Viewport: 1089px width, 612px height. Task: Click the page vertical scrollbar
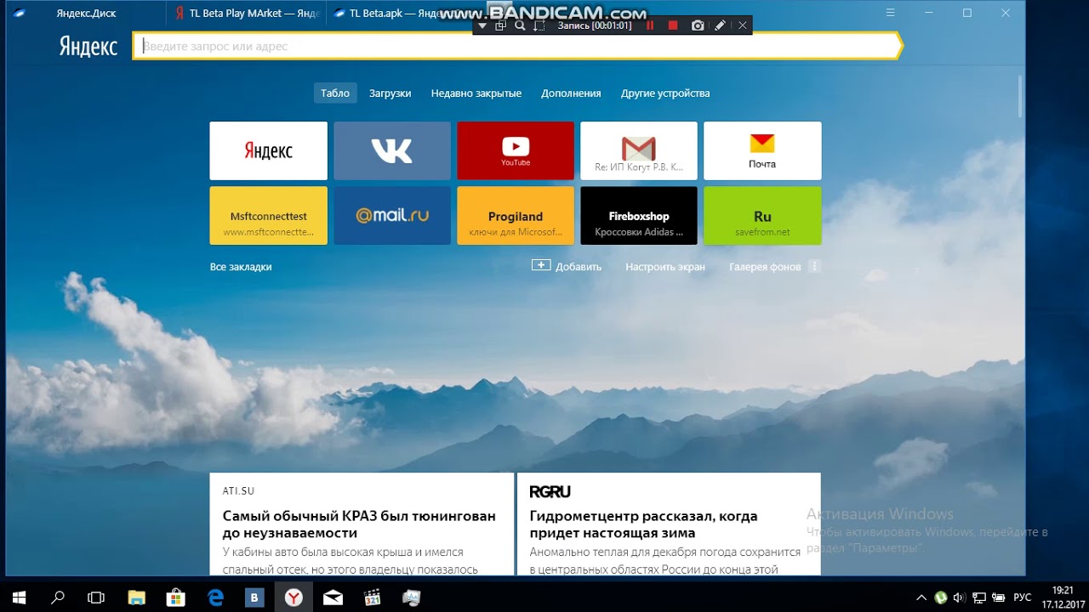point(1020,96)
